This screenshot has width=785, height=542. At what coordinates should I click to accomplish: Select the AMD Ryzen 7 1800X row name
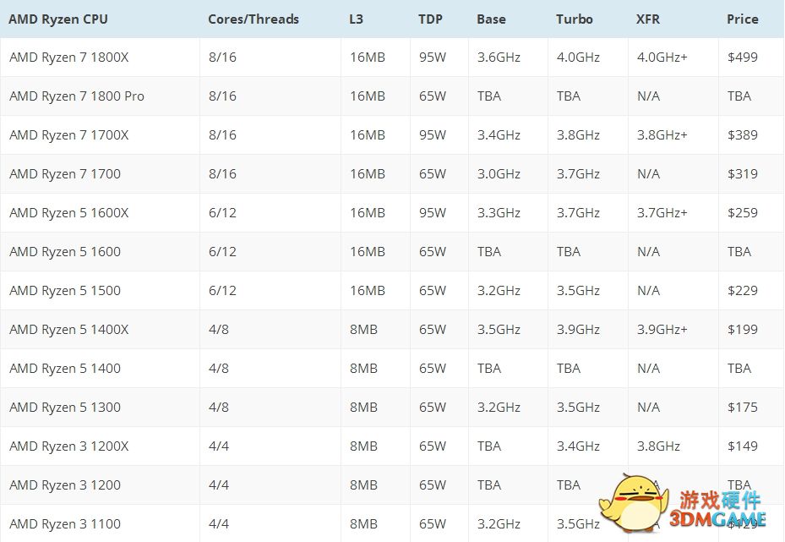click(69, 57)
